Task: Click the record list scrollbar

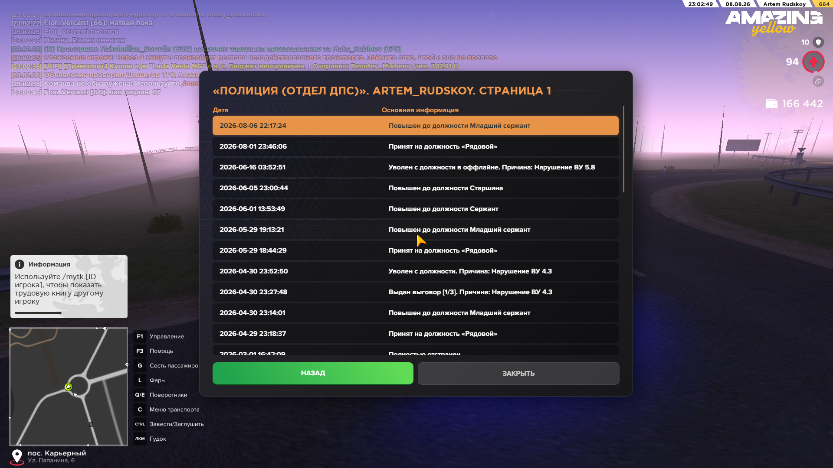Action: coord(623,149)
